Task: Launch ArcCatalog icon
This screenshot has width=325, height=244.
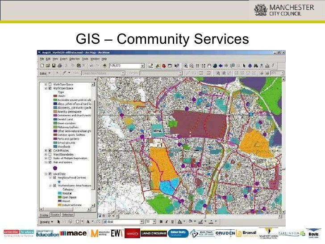Action: [x=158, y=66]
